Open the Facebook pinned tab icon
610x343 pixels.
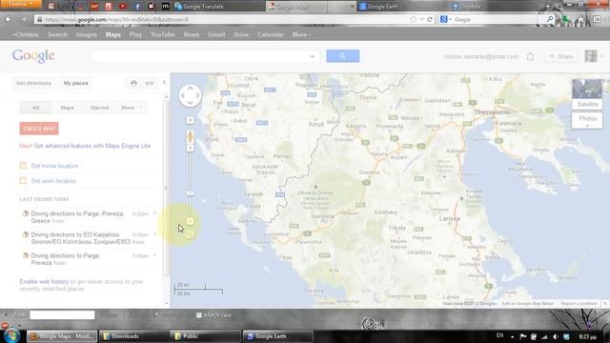point(137,7)
